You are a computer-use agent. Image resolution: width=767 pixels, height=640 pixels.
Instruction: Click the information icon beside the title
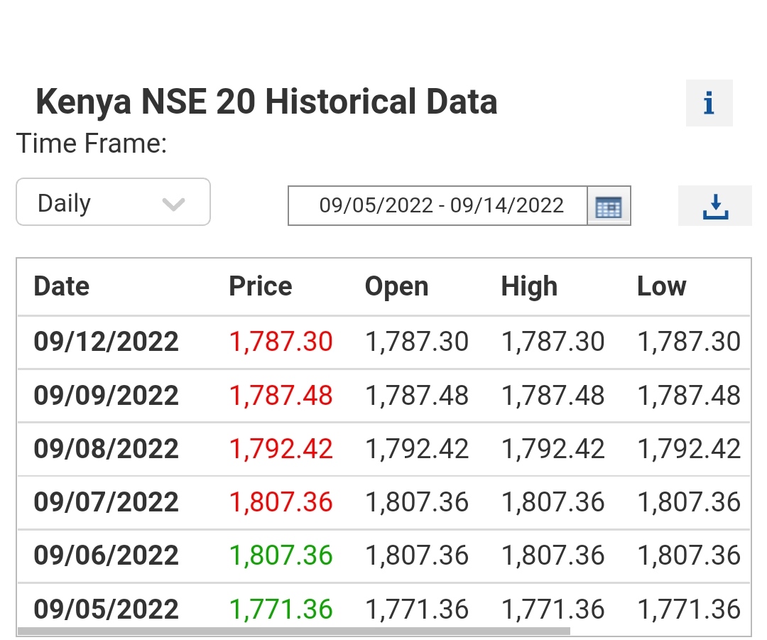708,104
